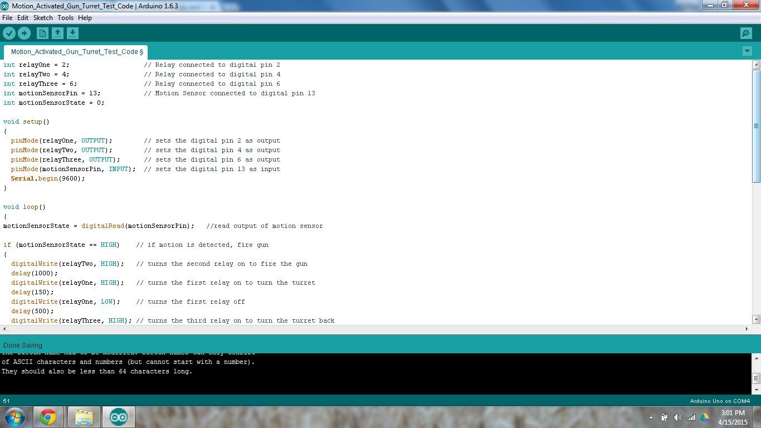Viewport: 761px width, 428px height.
Task: Open Windows Explorer folder in taskbar
Action: pyautogui.click(x=84, y=417)
